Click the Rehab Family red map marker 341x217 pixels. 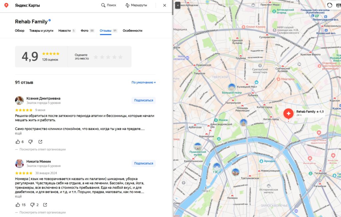pyautogui.click(x=288, y=114)
